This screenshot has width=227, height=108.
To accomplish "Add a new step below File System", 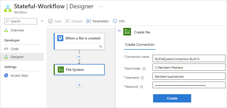I will pos(79,85).
